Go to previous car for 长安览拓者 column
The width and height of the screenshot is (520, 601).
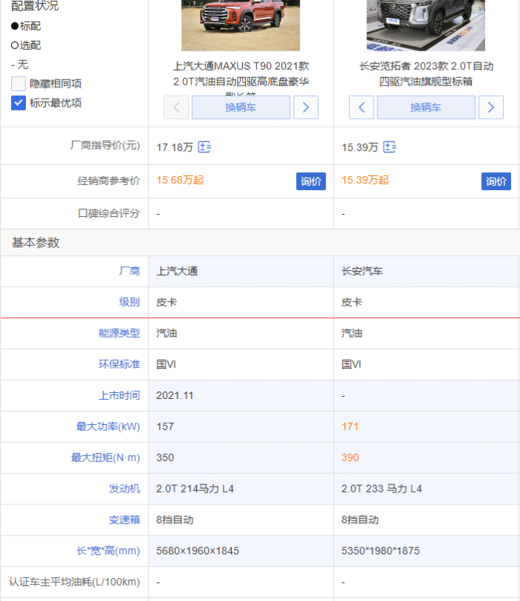tap(361, 107)
